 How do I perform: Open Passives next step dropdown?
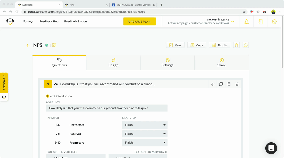[145, 134]
